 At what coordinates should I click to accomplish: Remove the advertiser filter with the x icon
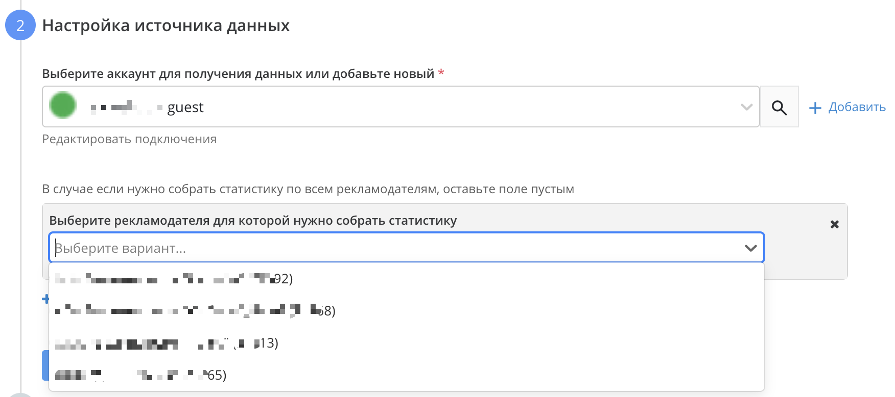(x=835, y=224)
